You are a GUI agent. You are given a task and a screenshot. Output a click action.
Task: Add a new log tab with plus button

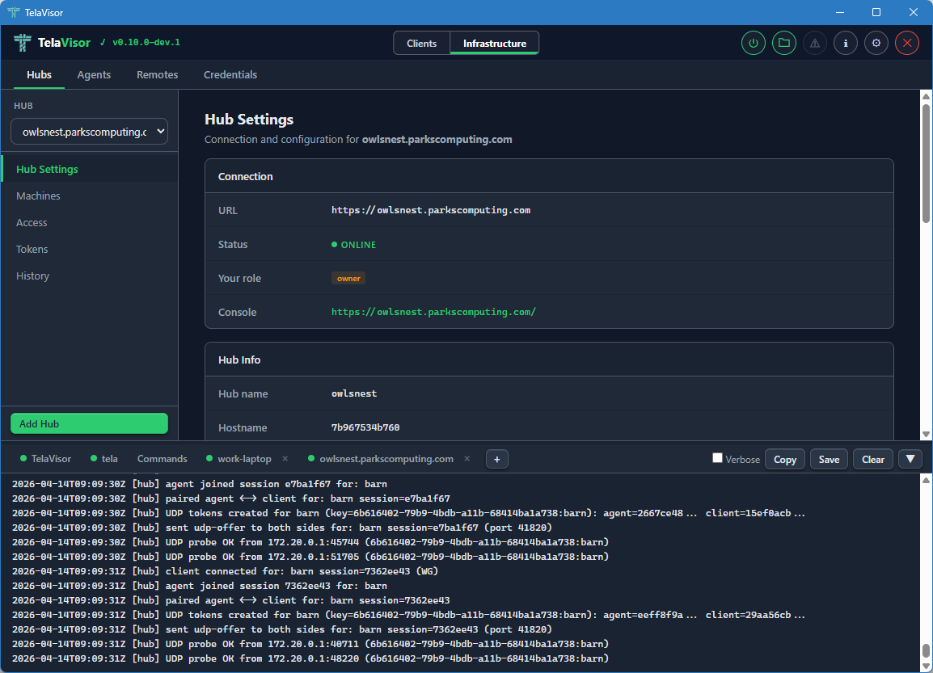(x=496, y=459)
